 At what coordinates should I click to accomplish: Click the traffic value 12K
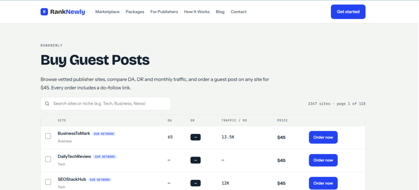225,183
